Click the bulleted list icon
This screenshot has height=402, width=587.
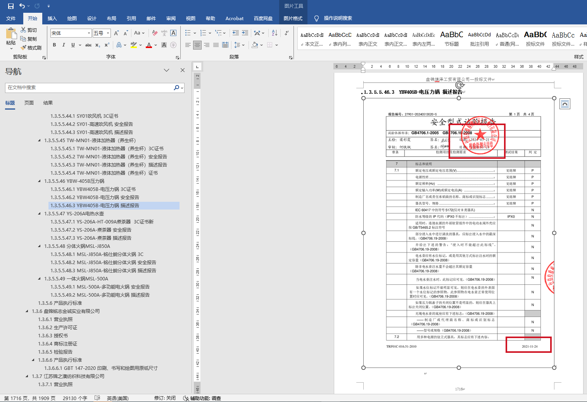188,33
